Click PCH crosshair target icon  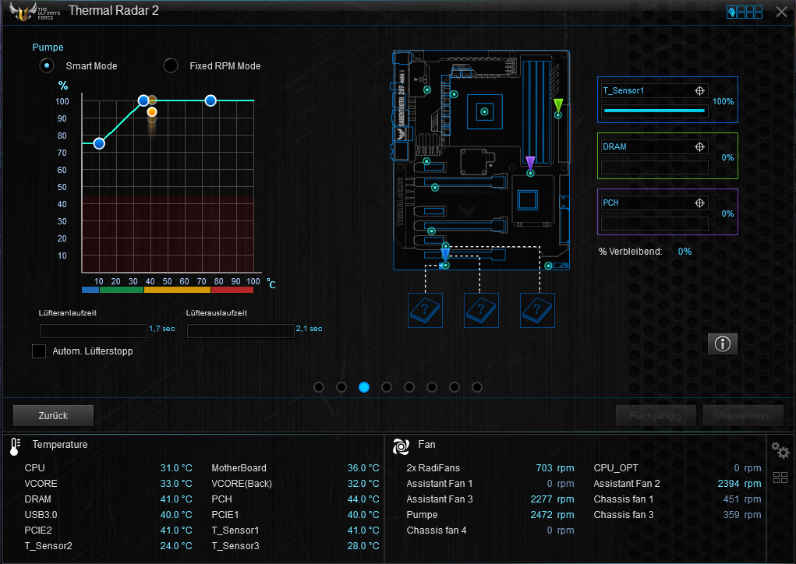click(699, 203)
